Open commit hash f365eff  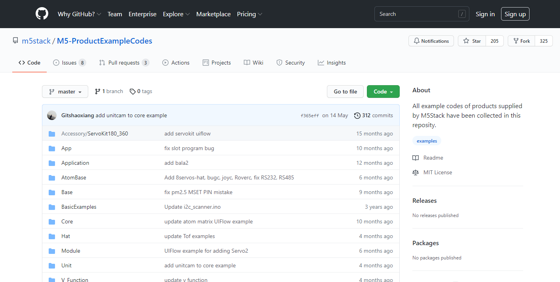click(x=310, y=116)
